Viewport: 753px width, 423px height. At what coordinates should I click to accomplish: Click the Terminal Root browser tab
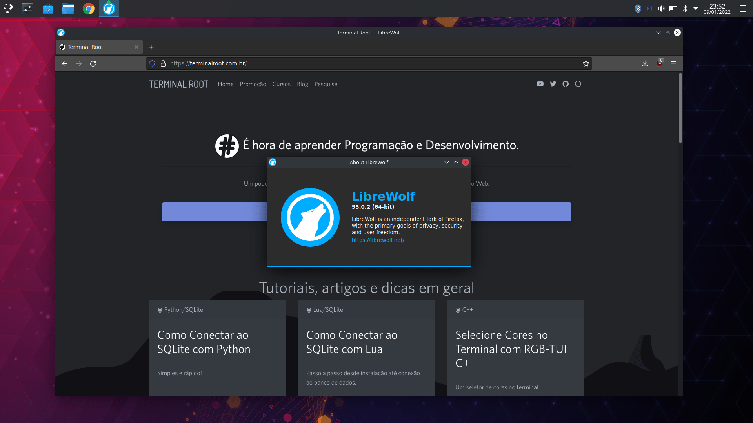[x=99, y=47]
